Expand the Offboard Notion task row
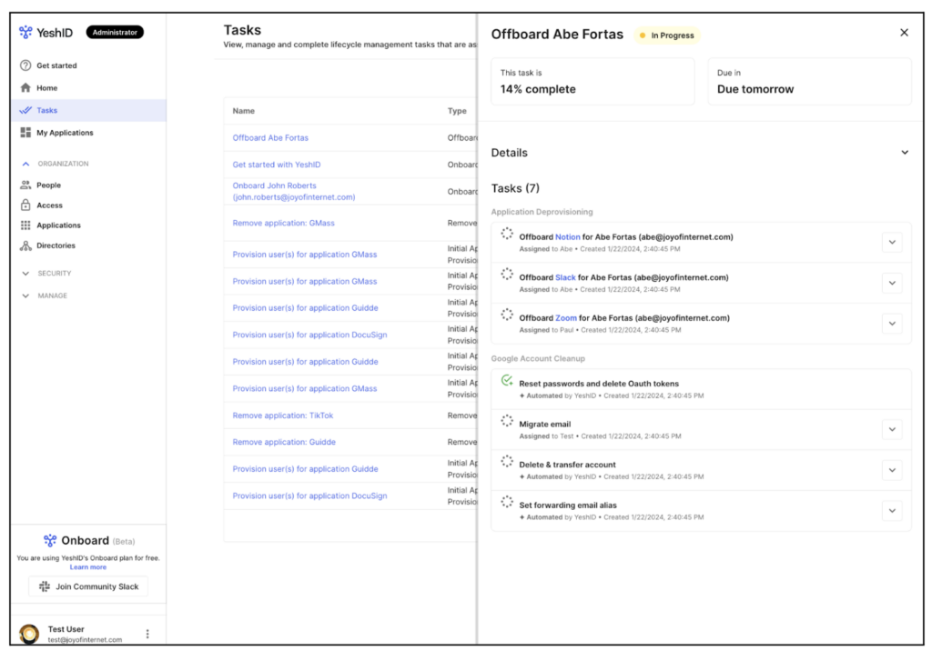The height and width of the screenshot is (651, 932). point(892,243)
